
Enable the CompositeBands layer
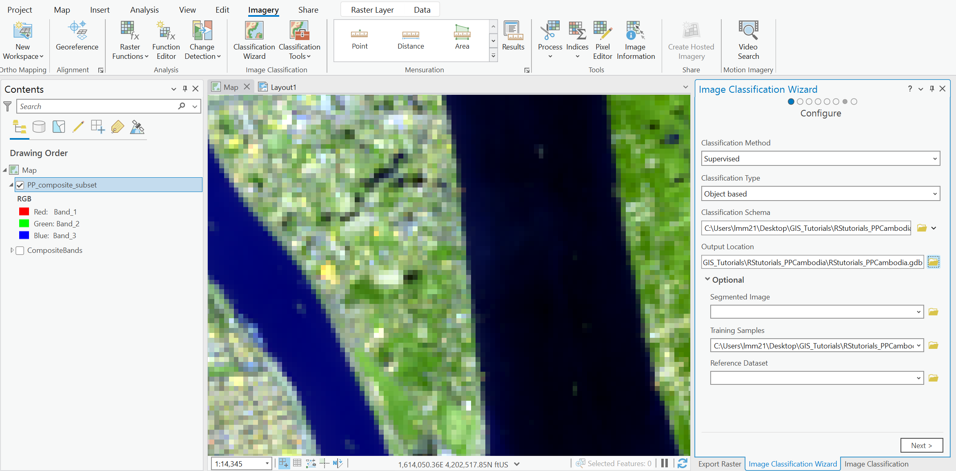20,250
